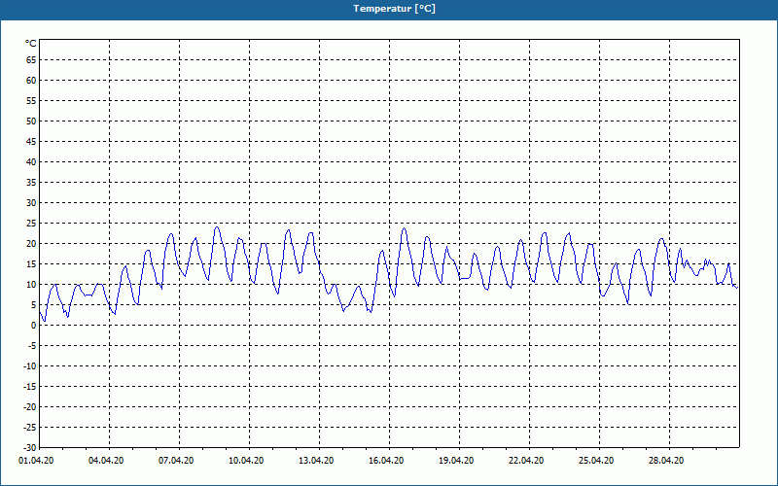Screen dimensions: 778x486
Task: Click the 25.04.20 date label
Action: [596, 460]
